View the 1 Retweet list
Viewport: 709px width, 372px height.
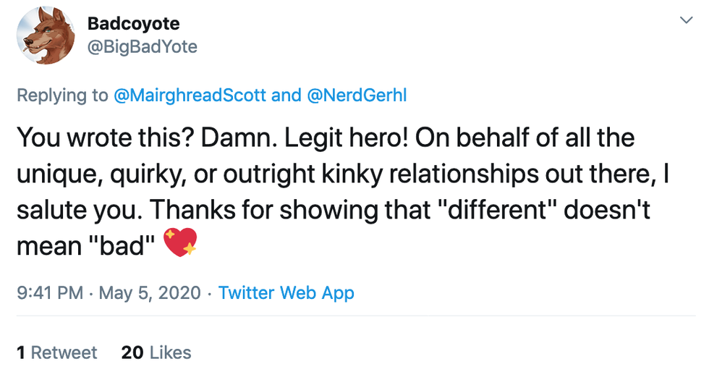[x=56, y=352]
